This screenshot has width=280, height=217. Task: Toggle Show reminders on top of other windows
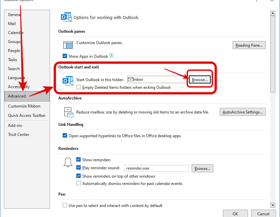click(78, 176)
